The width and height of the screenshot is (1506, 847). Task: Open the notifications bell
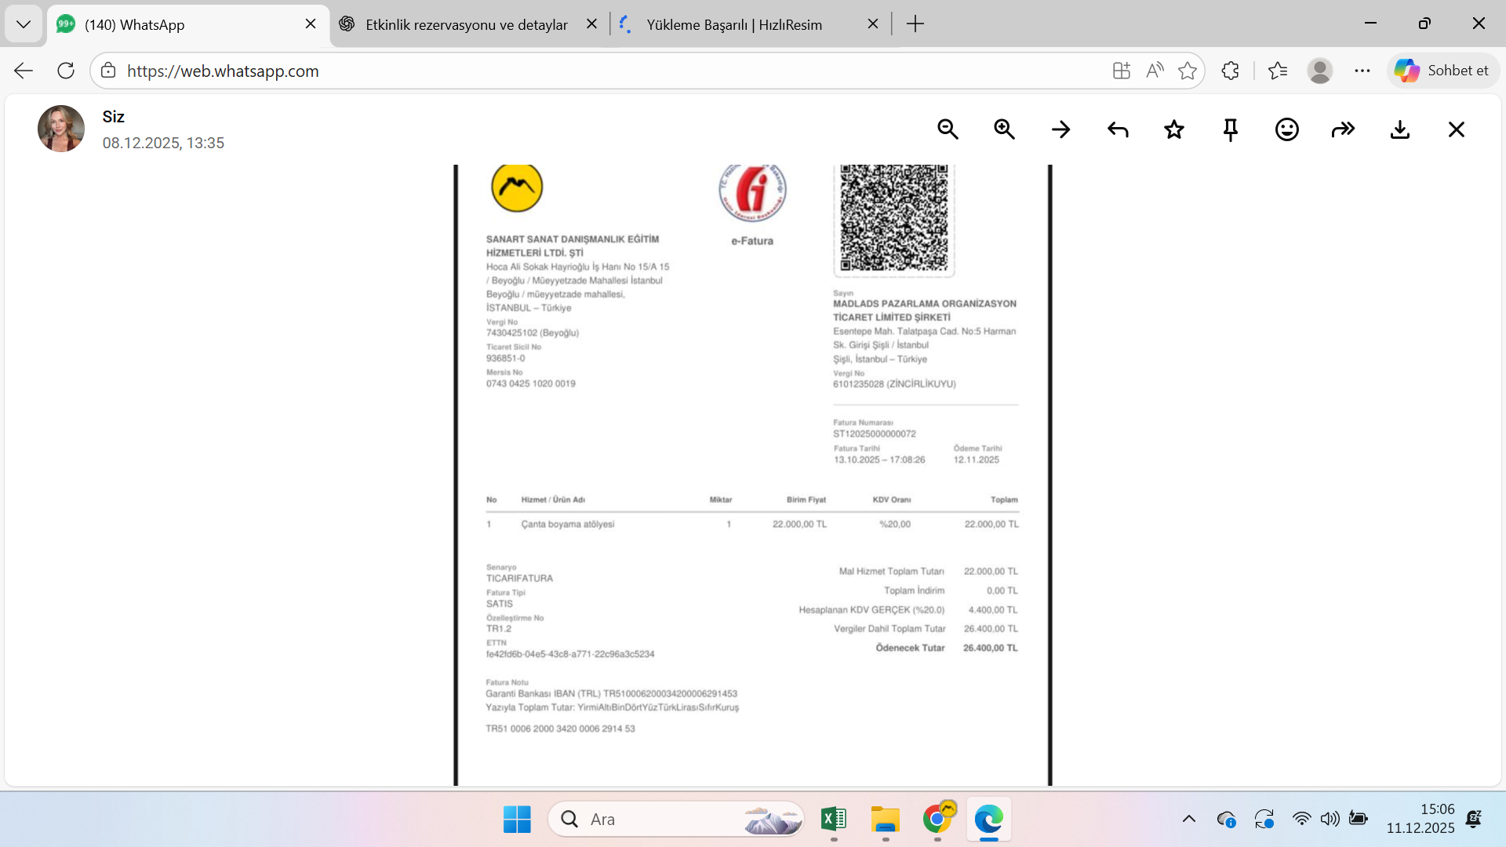(x=1475, y=820)
